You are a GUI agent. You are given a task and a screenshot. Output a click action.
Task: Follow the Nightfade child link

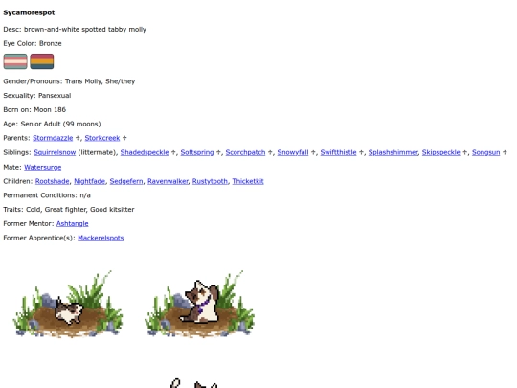pos(89,181)
